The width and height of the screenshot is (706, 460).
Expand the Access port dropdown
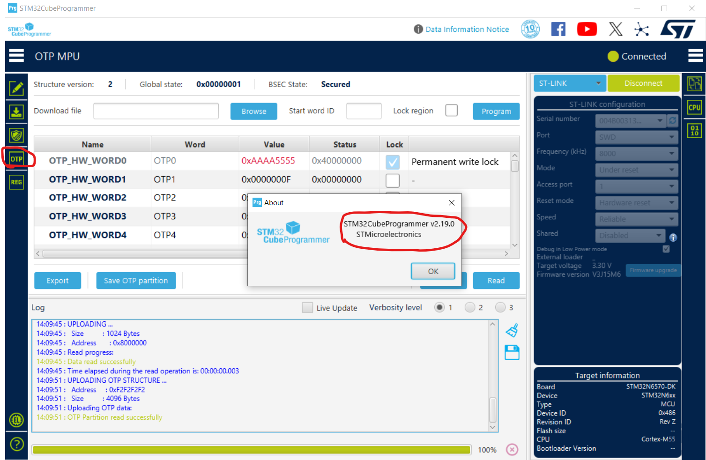pos(637,186)
